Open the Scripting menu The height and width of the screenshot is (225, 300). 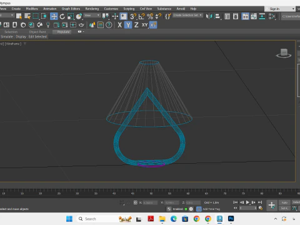[129, 9]
